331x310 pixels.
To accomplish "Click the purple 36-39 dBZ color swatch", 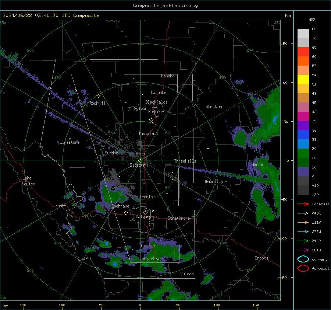I will pos(303,126).
